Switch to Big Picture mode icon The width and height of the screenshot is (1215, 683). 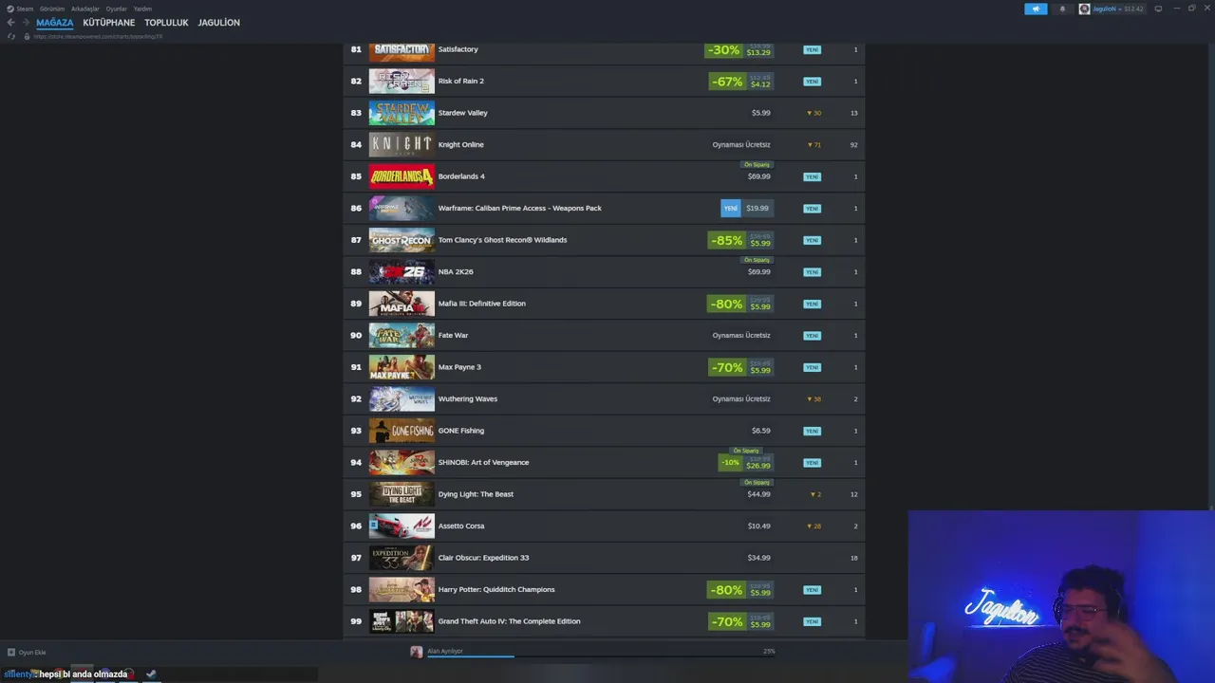1158,9
